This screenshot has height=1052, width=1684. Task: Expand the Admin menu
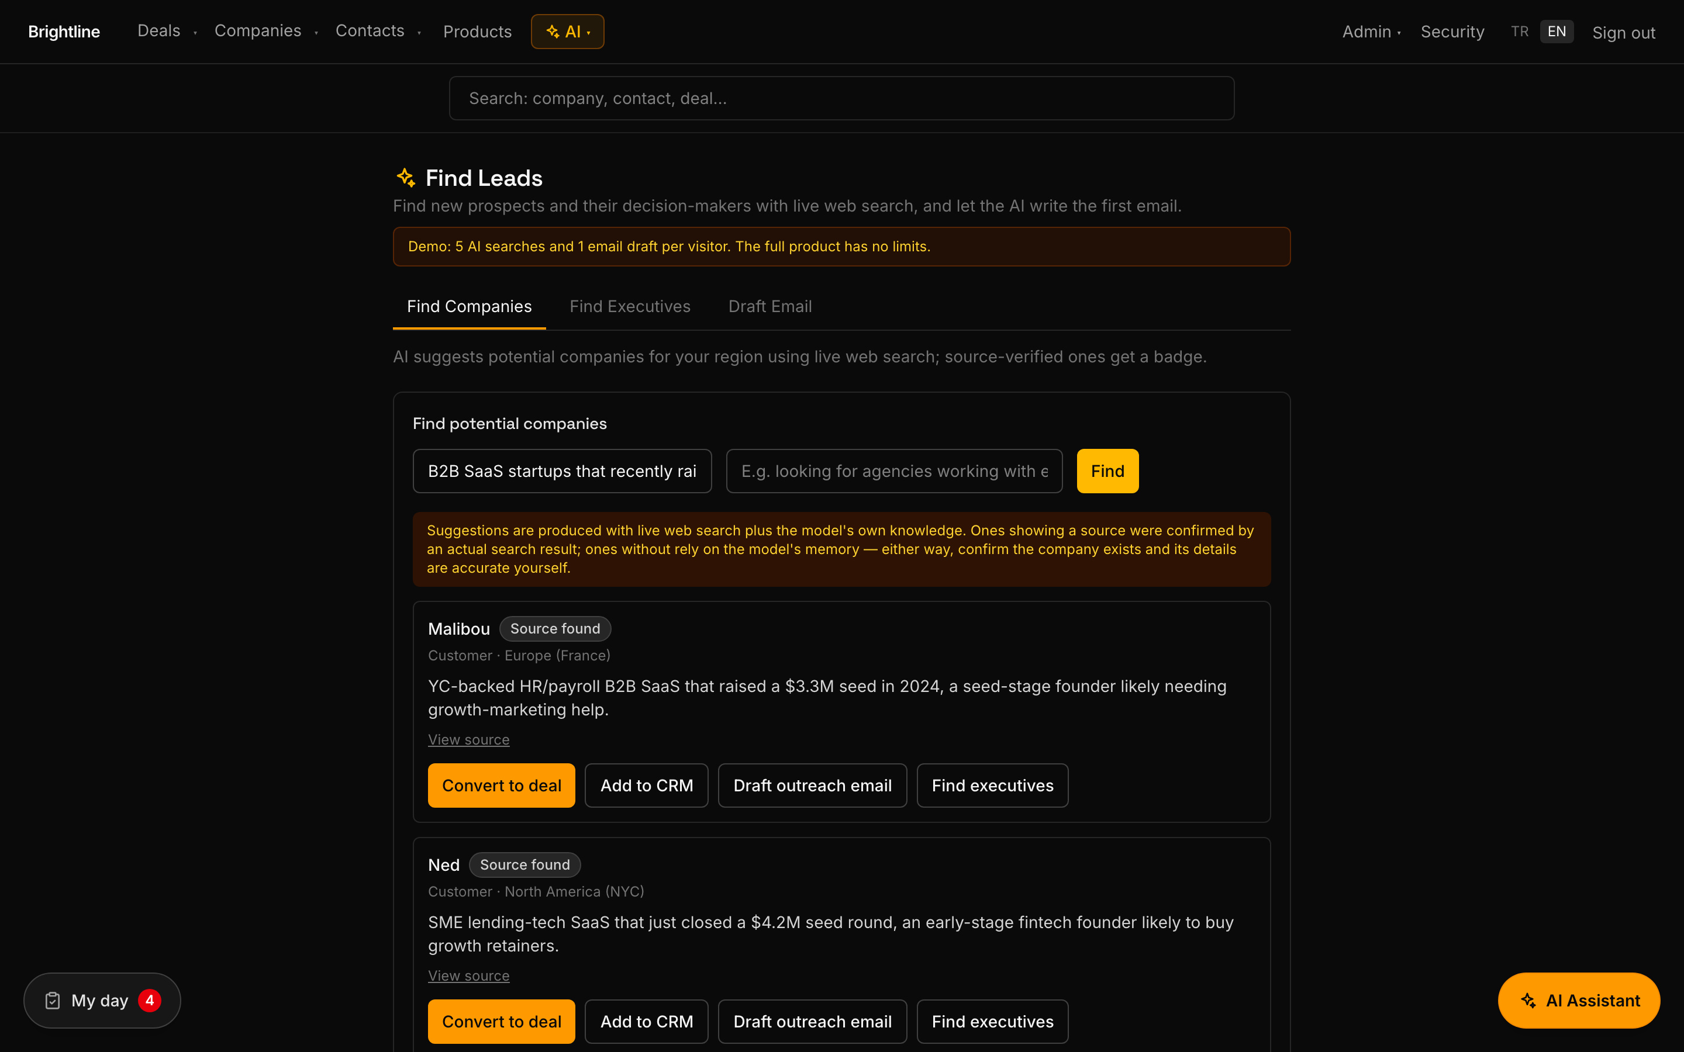pos(1371,32)
